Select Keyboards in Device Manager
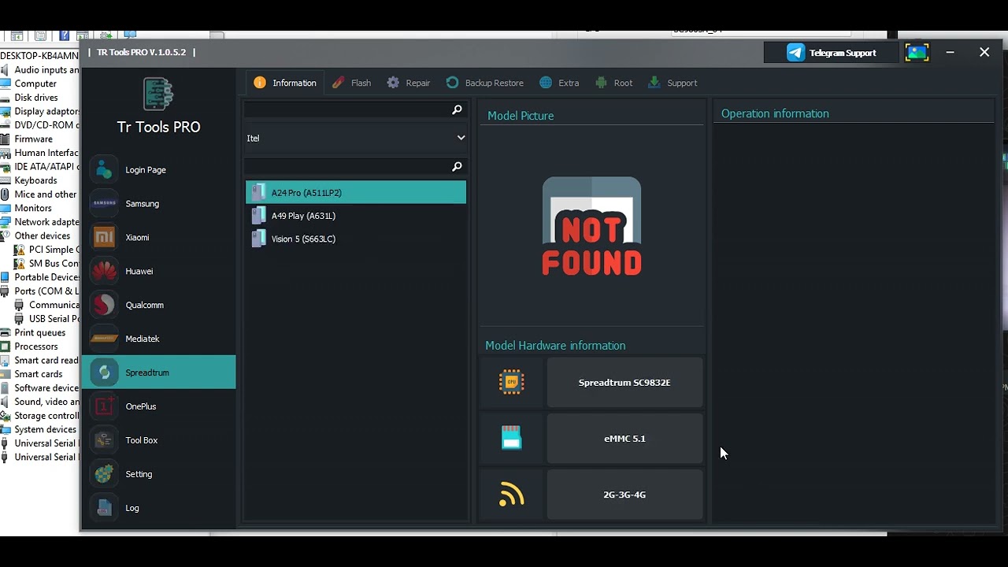Viewport: 1008px width, 567px height. (35, 180)
